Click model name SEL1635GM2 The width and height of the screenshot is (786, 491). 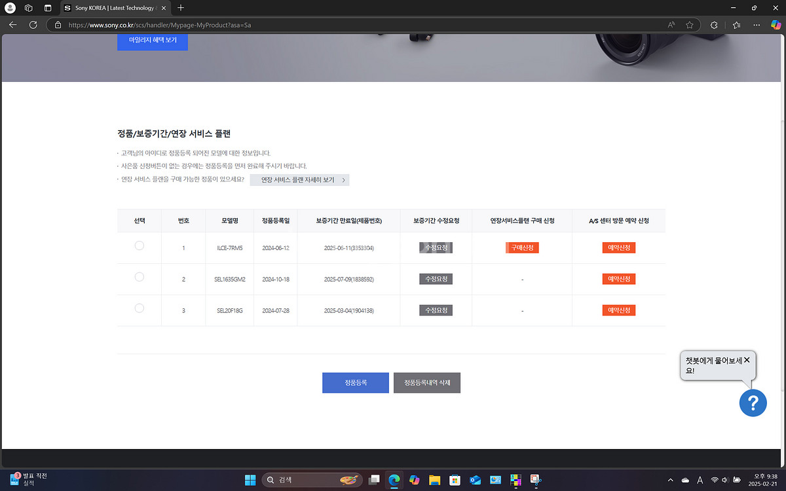click(229, 280)
